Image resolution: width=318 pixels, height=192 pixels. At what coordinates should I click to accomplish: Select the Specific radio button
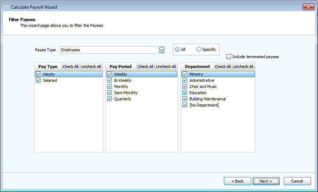tap(199, 49)
